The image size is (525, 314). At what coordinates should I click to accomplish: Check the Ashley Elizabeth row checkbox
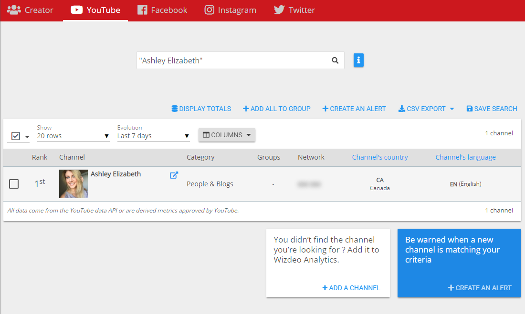pos(14,184)
